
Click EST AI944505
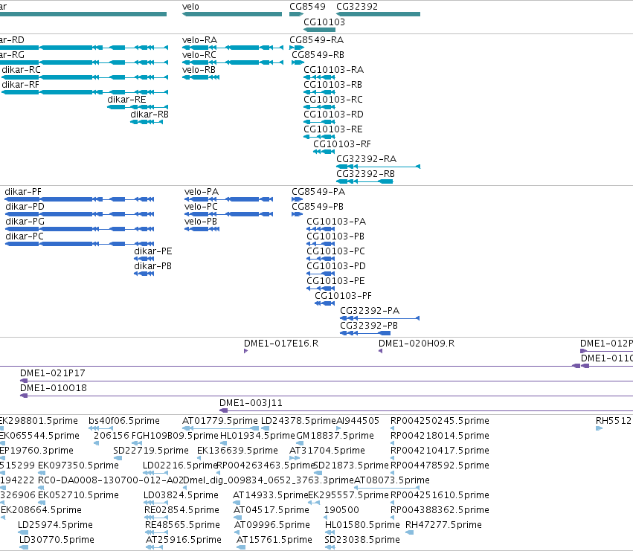(x=338, y=428)
